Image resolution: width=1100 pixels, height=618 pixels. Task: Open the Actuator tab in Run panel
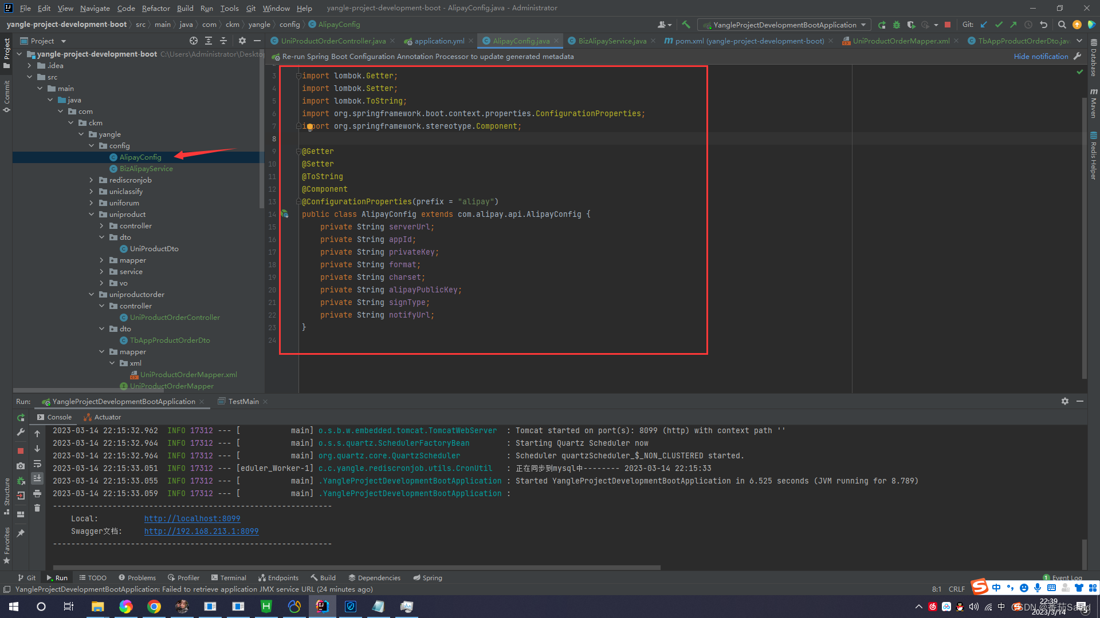pos(103,417)
